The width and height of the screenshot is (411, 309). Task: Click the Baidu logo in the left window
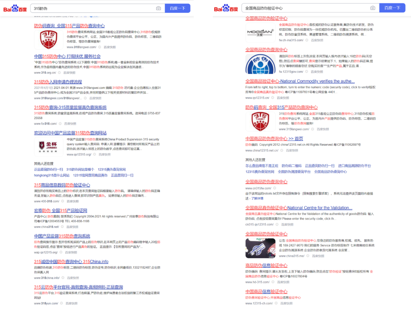(x=15, y=8)
